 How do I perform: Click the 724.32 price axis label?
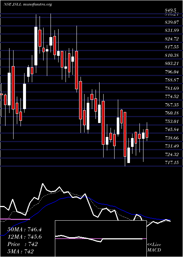point(172,154)
